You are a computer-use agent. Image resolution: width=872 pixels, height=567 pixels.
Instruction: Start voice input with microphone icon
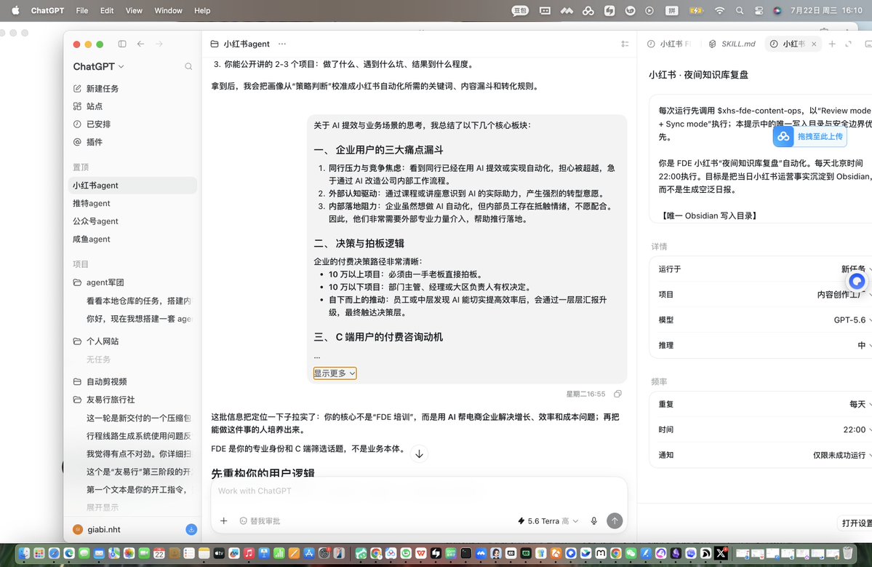coord(594,521)
